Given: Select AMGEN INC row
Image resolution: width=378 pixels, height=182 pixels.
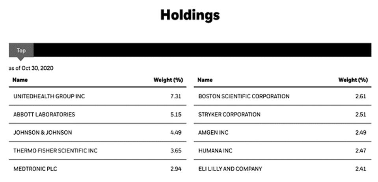Looking at the screenshot, I should (283, 132).
